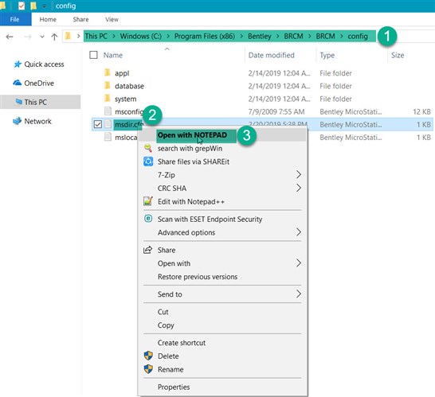Click the OneDrive cloud icon

tap(18, 83)
